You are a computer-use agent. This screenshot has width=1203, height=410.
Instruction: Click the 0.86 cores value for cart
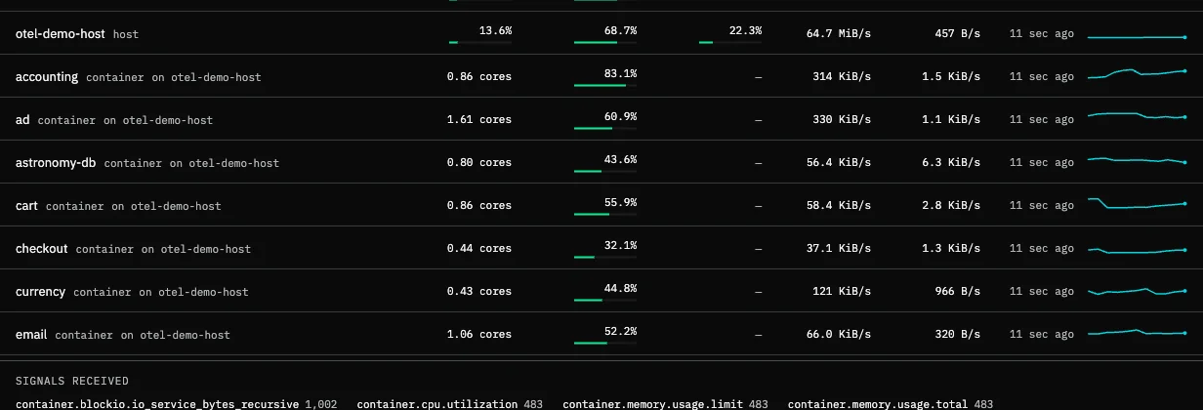[479, 205]
